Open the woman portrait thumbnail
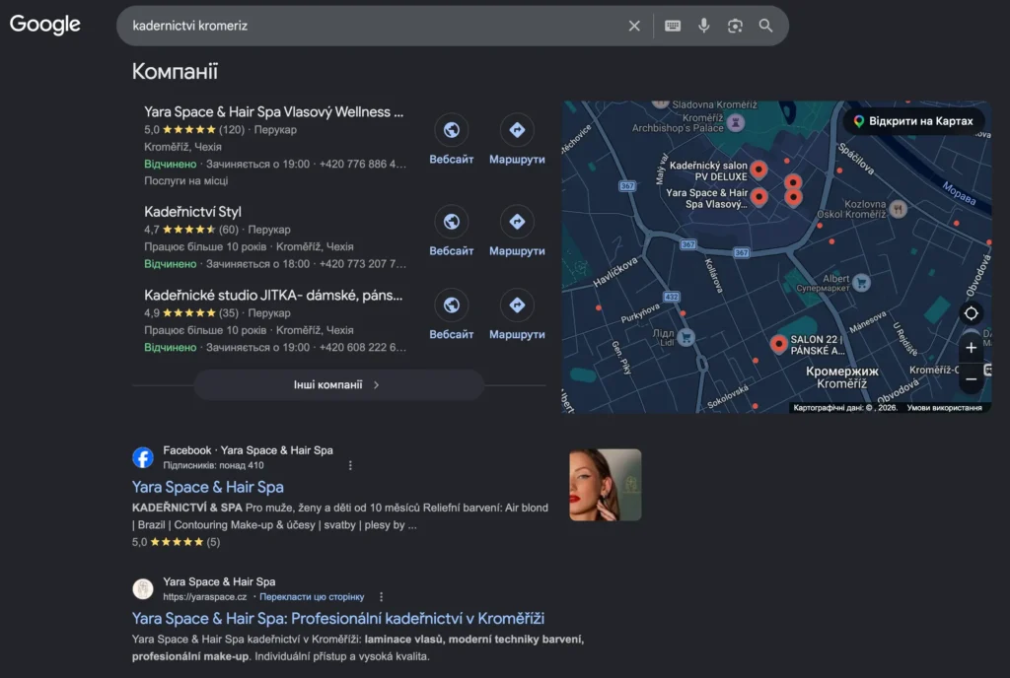Viewport: 1010px width, 678px height. click(605, 485)
